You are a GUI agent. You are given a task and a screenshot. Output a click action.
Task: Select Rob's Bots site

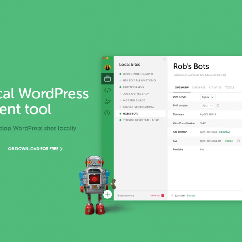[x=141, y=113]
